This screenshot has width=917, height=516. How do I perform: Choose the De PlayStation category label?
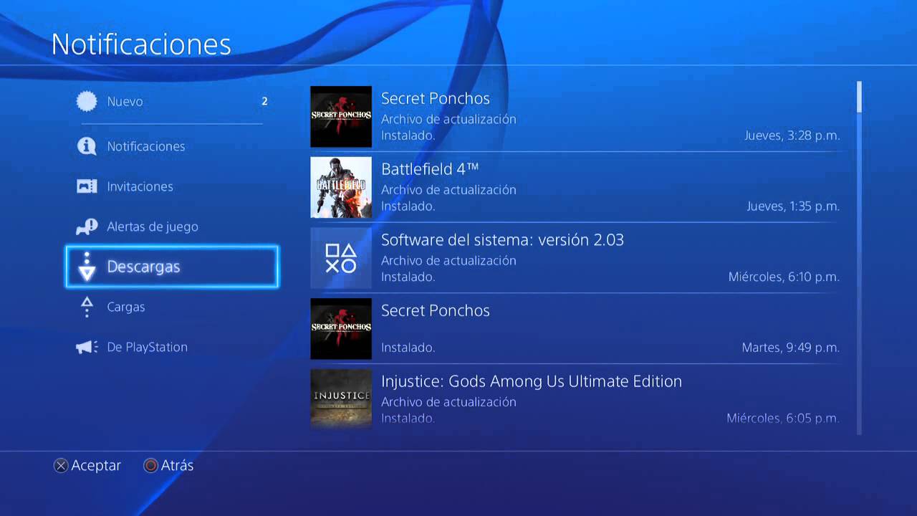click(147, 347)
